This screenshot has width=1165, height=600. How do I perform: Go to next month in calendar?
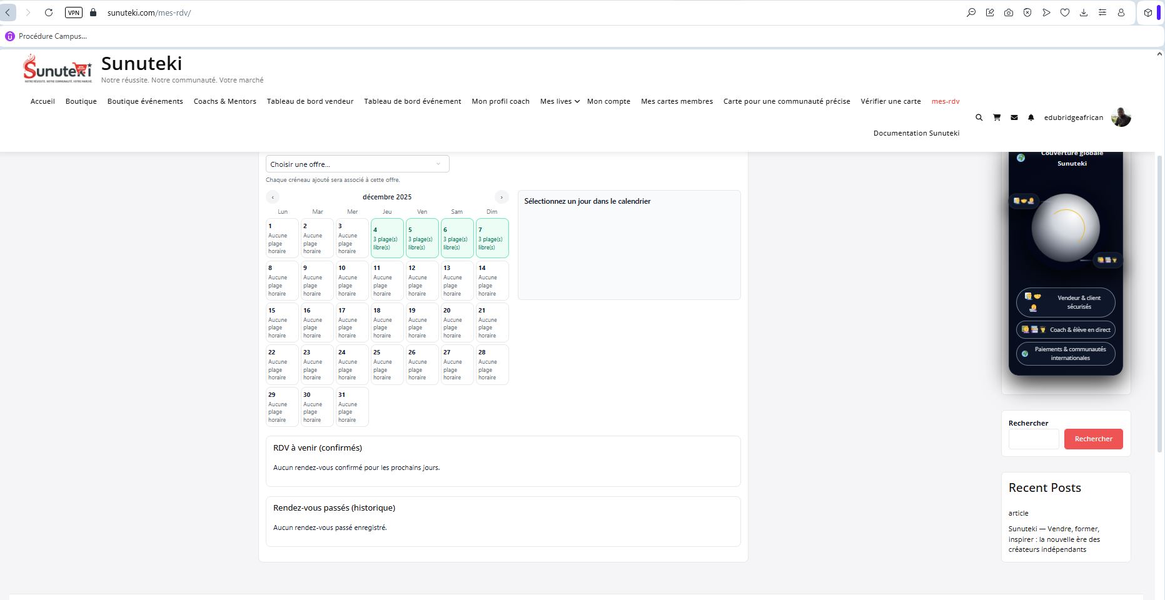tap(501, 197)
